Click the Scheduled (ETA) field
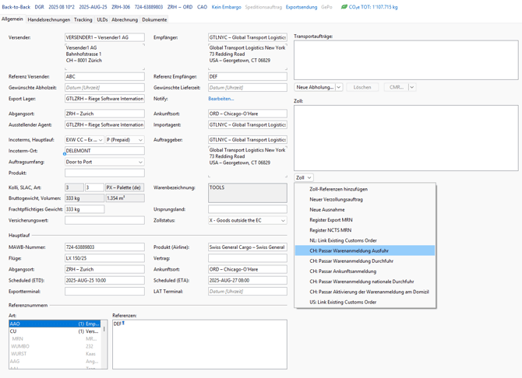The height and width of the screenshot is (378, 522). coord(247,281)
